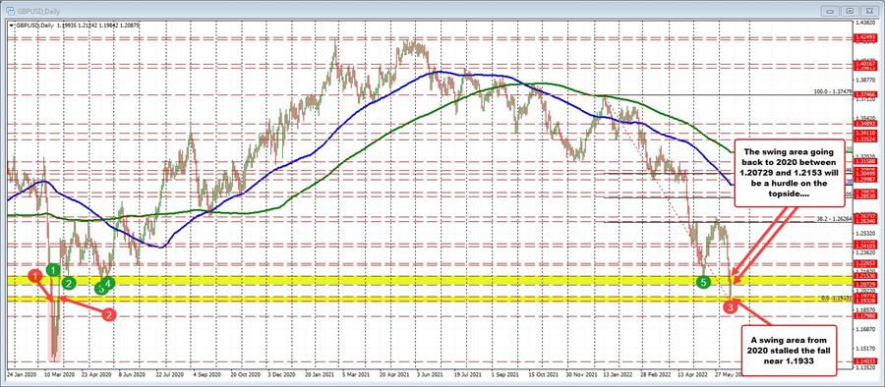Click the 30 Nov 2021 date label
885x387 pixels.
click(580, 373)
